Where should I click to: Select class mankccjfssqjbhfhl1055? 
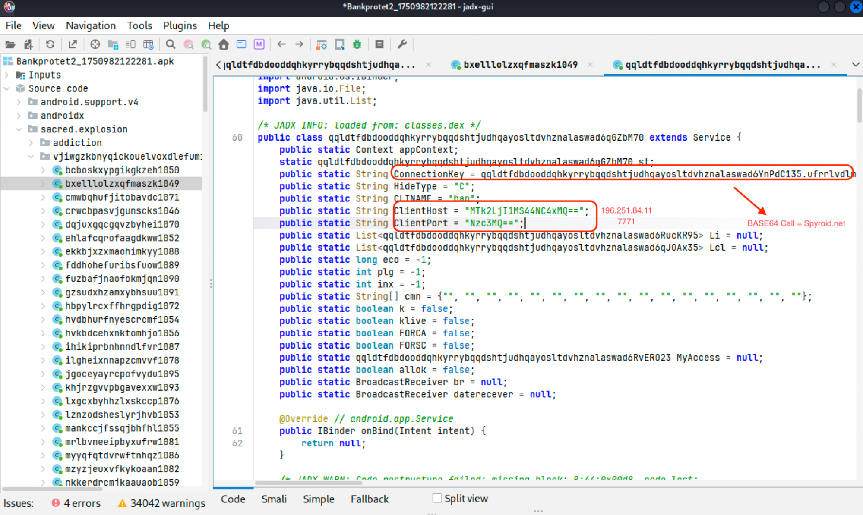coord(122,428)
